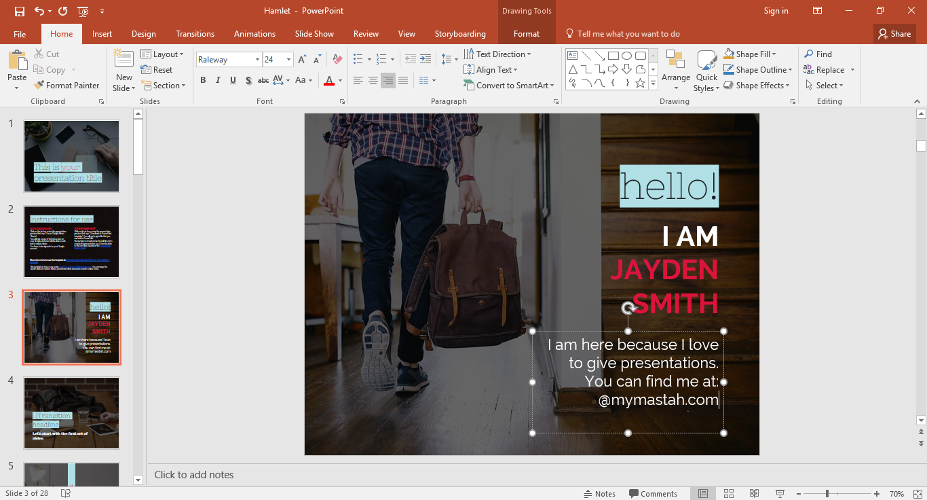The width and height of the screenshot is (927, 500).
Task: Enable Align Right paragraph alignment
Action: tap(387, 81)
